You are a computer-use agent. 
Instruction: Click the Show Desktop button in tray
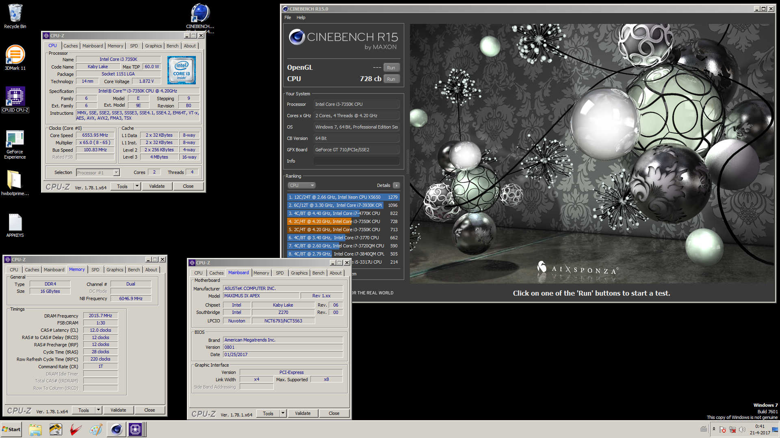pos(775,429)
